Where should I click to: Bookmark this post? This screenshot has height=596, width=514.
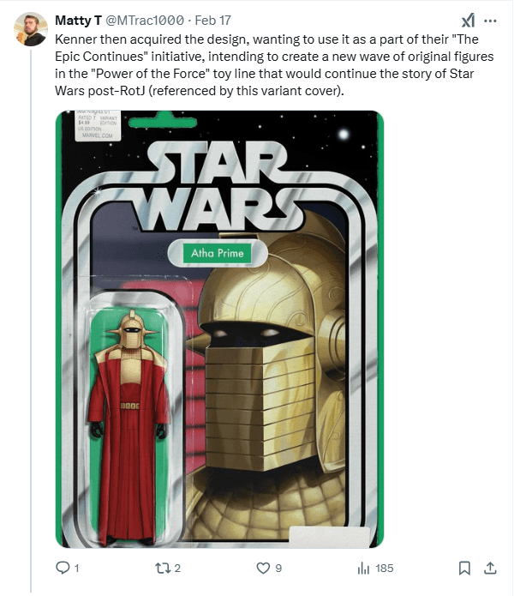tap(464, 568)
